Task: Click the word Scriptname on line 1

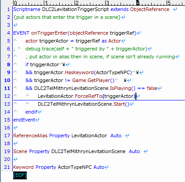Action: point(27,9)
